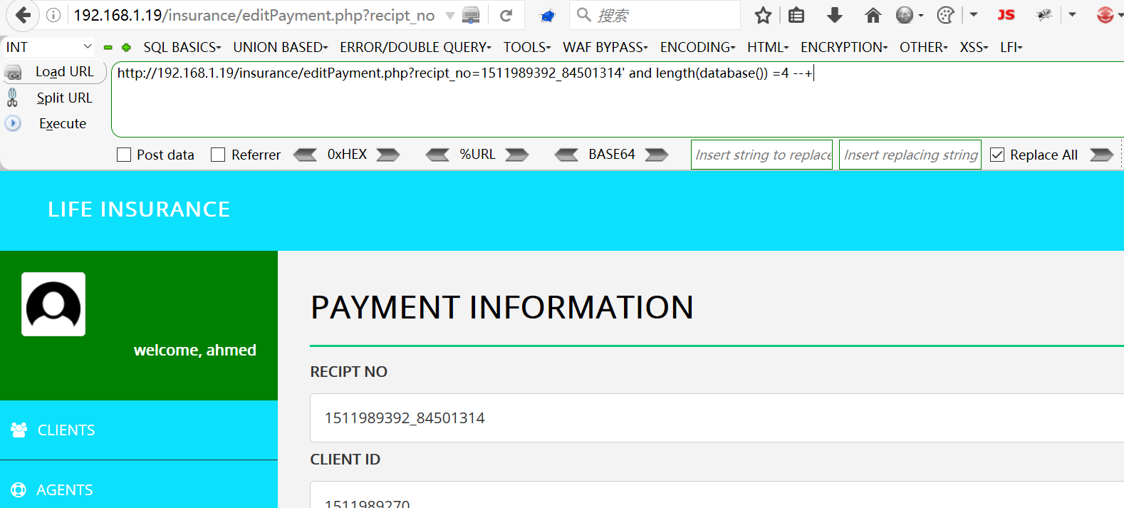Click the Clients group icon
Image resolution: width=1124 pixels, height=508 pixels.
19,430
